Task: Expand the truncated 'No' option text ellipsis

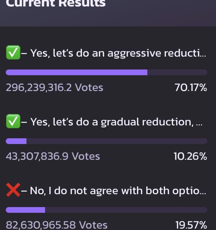Action: tap(203, 192)
